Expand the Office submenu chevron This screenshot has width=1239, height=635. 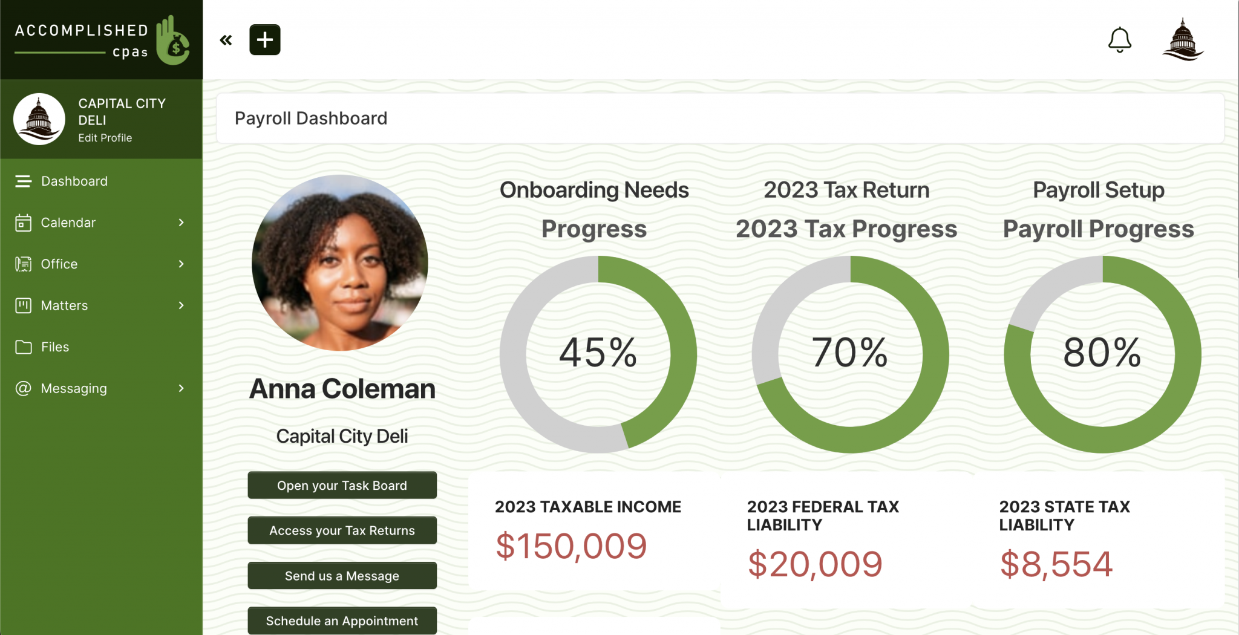click(x=181, y=264)
